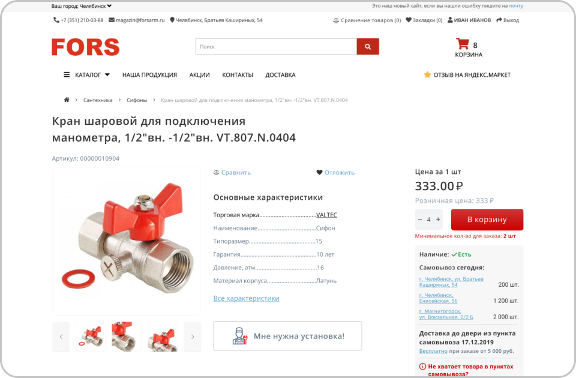This screenshot has height=378, width=576.
Task: Add product with В корзину button
Action: 487,220
